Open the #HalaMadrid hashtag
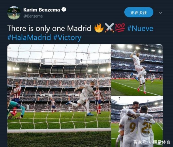Viewport: 173px width, 147px height. tap(29, 37)
